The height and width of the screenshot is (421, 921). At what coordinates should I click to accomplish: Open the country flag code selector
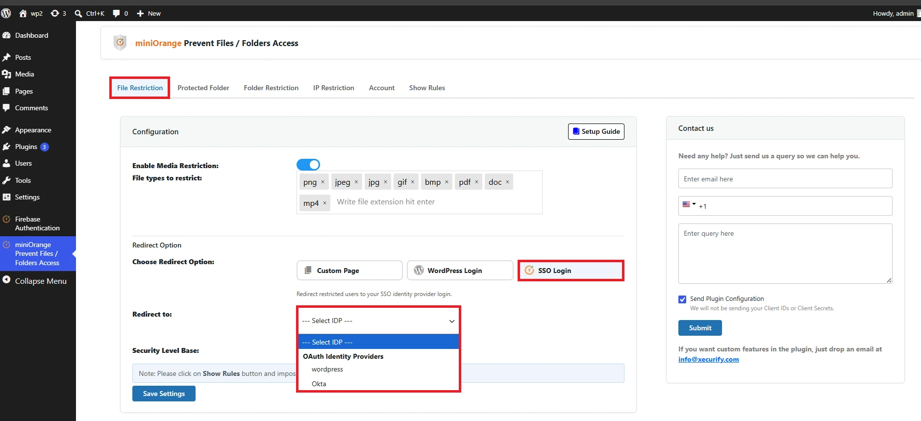tap(689, 204)
